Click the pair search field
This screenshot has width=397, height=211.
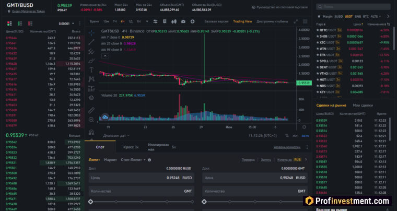pos(353,7)
